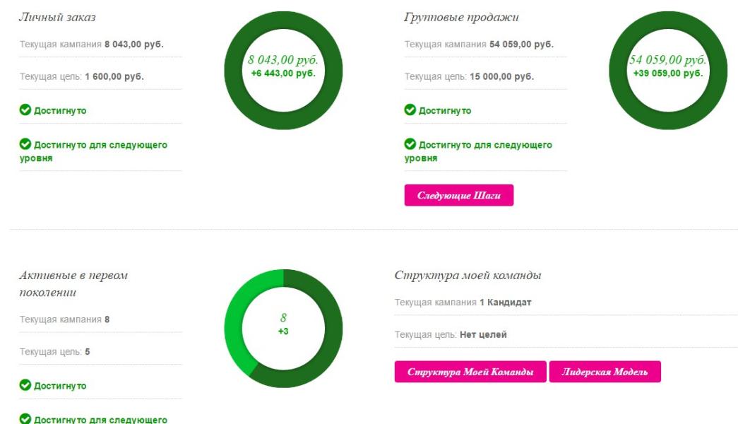Click the 8 043,00 руб. value in chart center
The height and width of the screenshot is (424, 738).
click(x=282, y=60)
